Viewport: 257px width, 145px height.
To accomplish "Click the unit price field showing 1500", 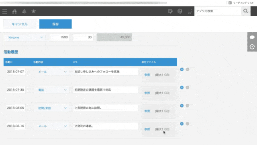I will (x=59, y=37).
